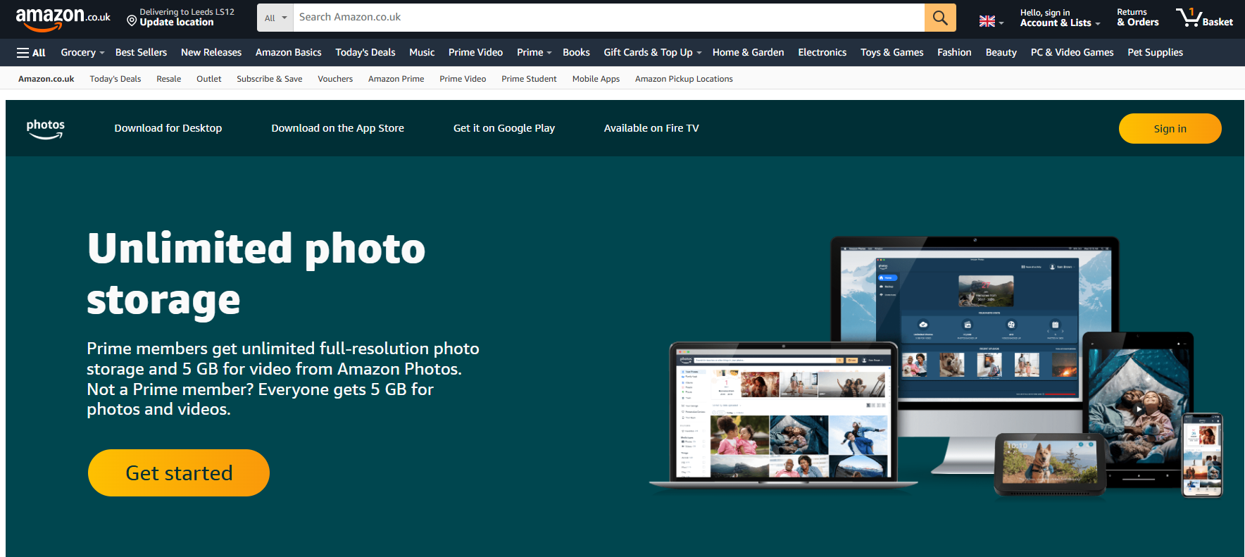Open Amazon Pickup Locations
Screen dimensions: 1245x557
[x=684, y=79]
